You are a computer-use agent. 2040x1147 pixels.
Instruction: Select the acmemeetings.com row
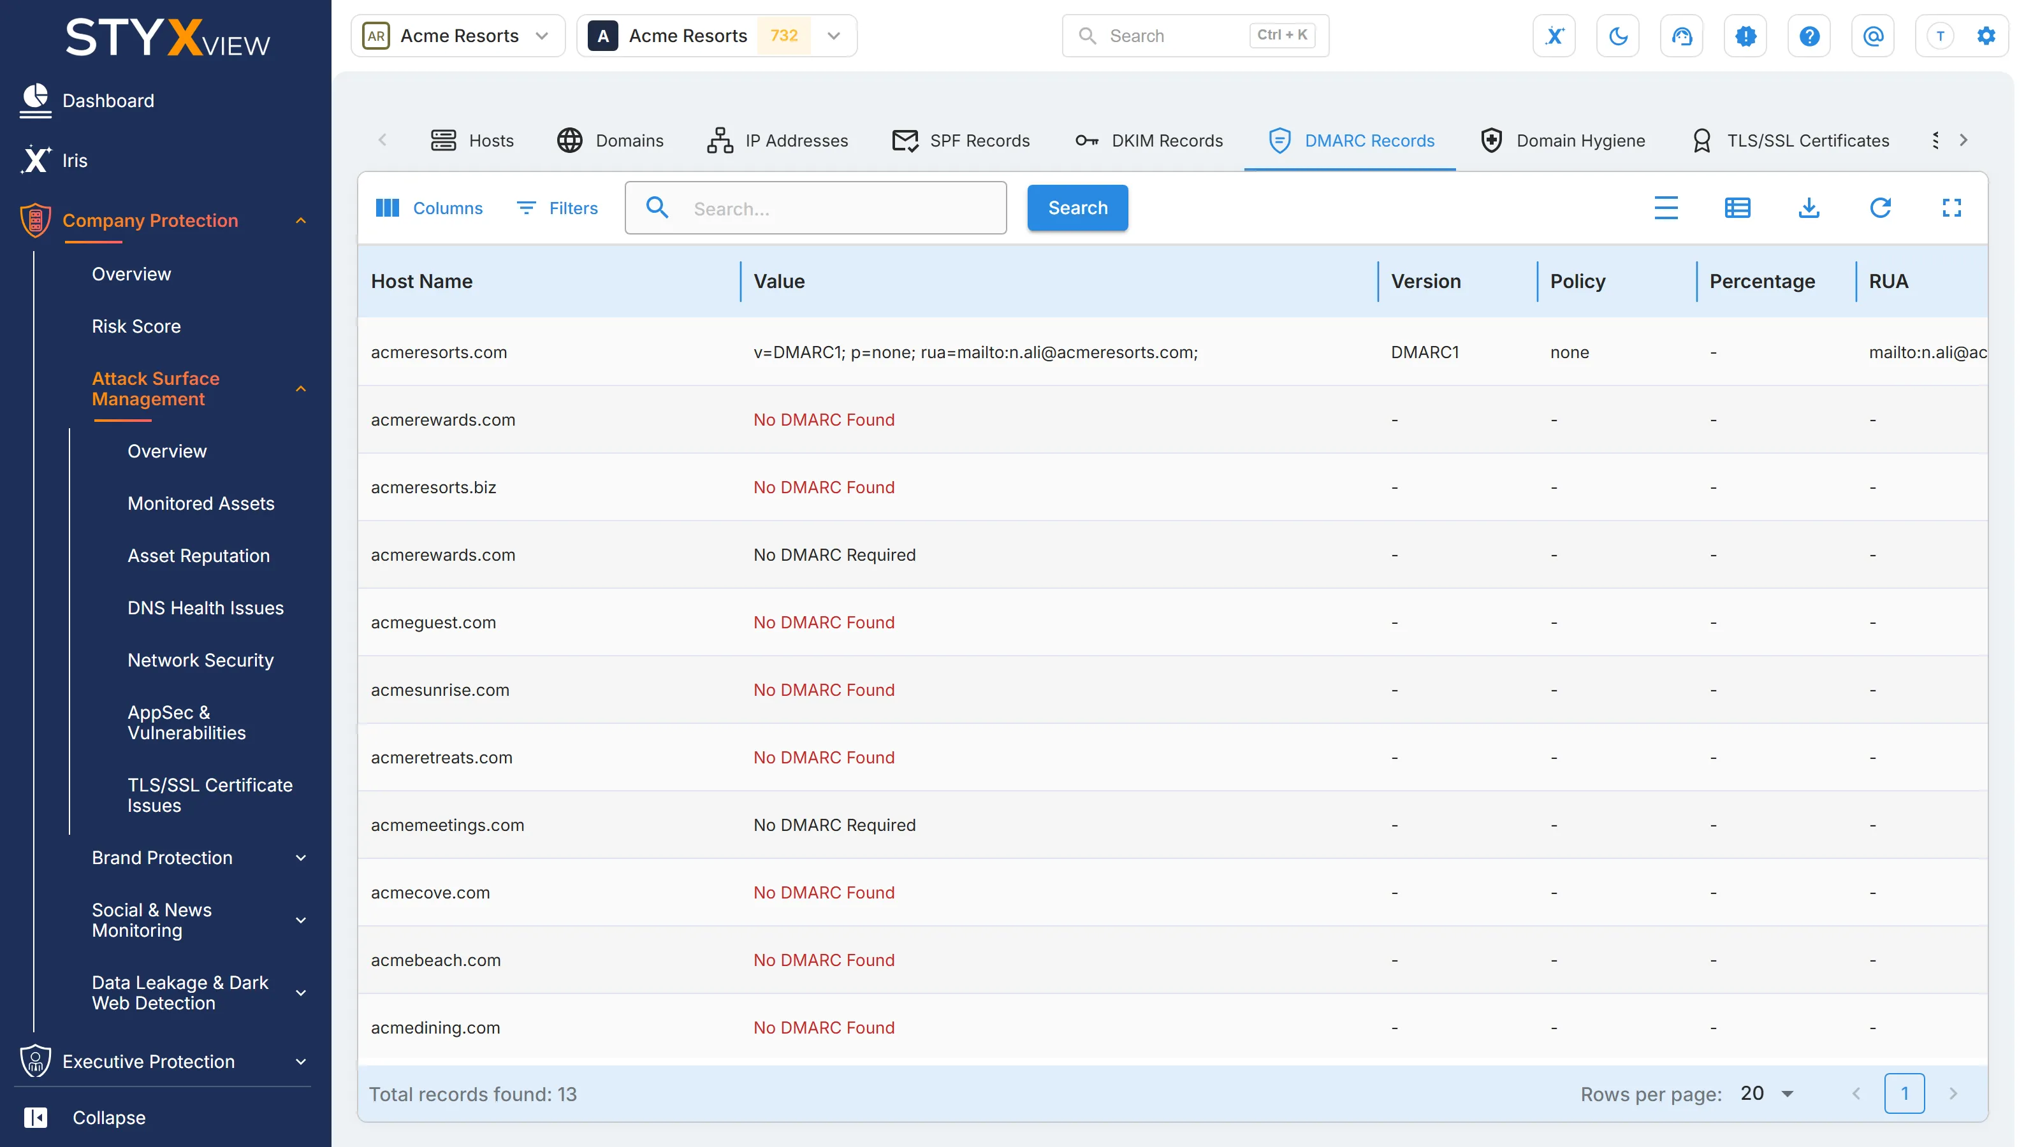[x=1172, y=825]
